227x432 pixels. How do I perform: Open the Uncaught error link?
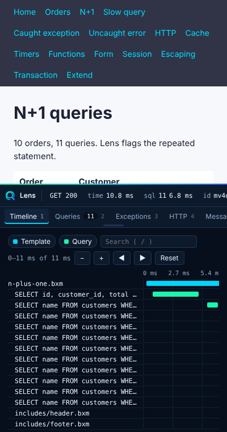point(117,33)
